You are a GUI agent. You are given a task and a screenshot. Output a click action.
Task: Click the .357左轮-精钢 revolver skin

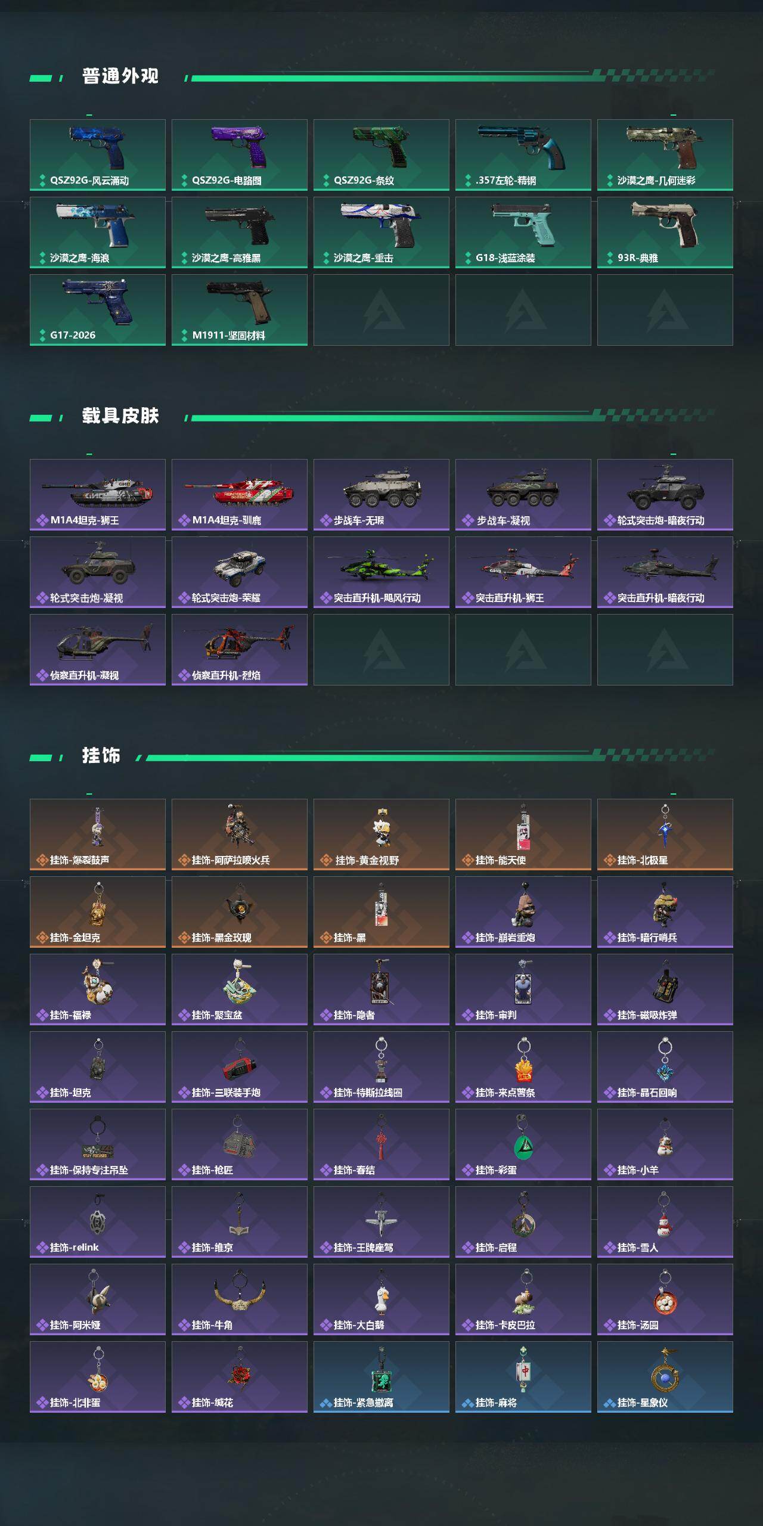point(523,155)
